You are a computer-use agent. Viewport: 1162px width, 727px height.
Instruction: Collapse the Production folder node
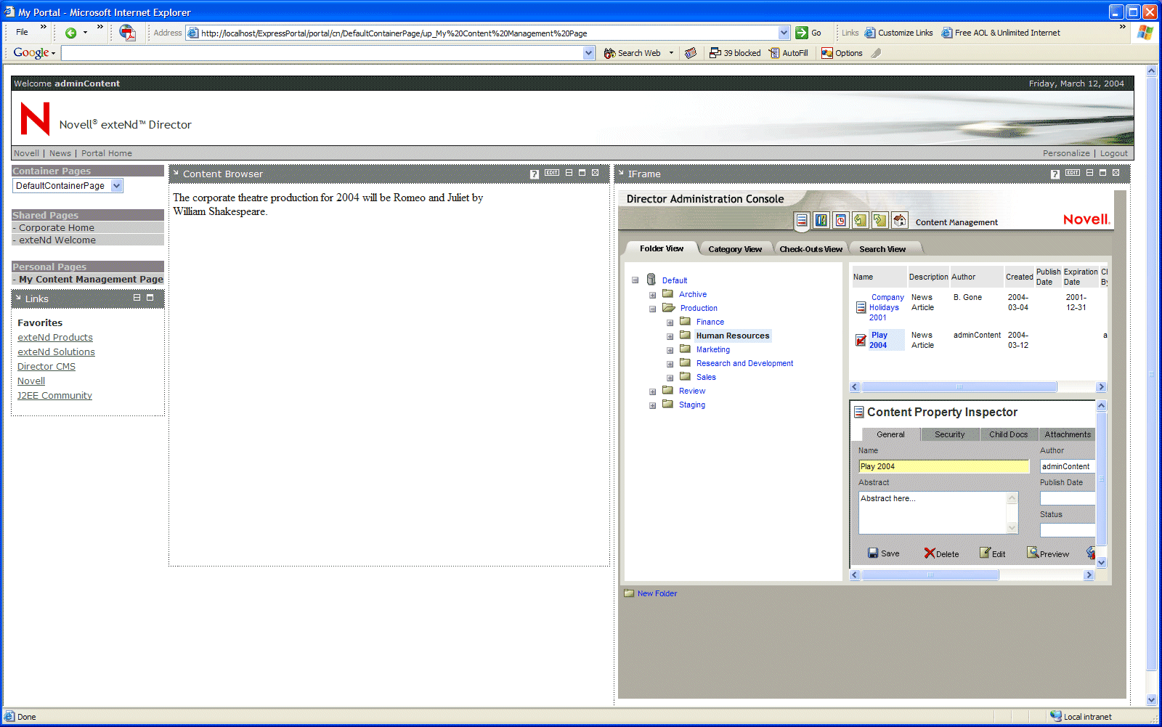pyautogui.click(x=652, y=309)
